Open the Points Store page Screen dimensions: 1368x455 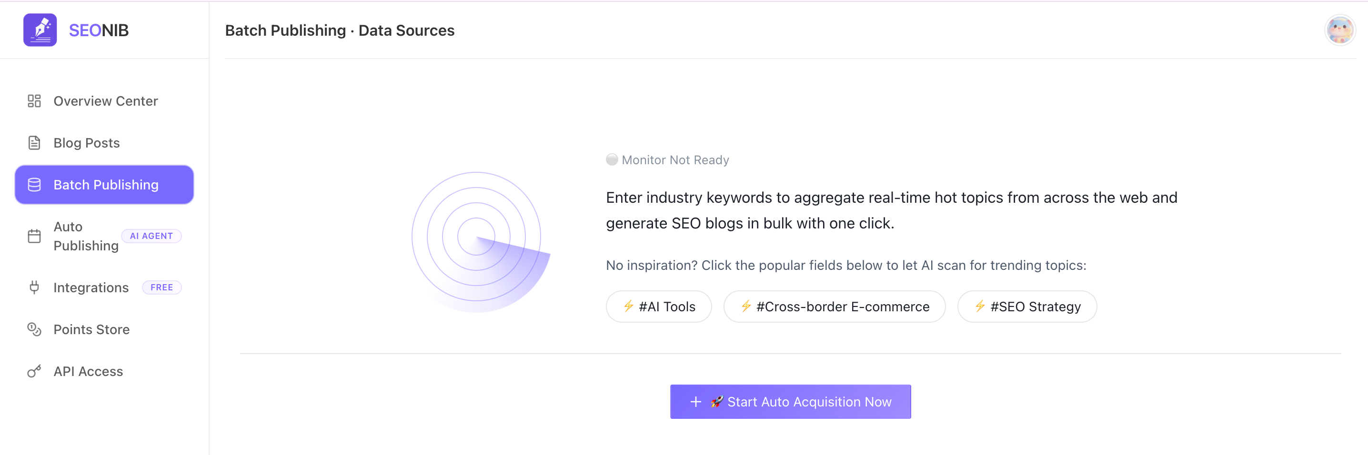[x=91, y=330]
